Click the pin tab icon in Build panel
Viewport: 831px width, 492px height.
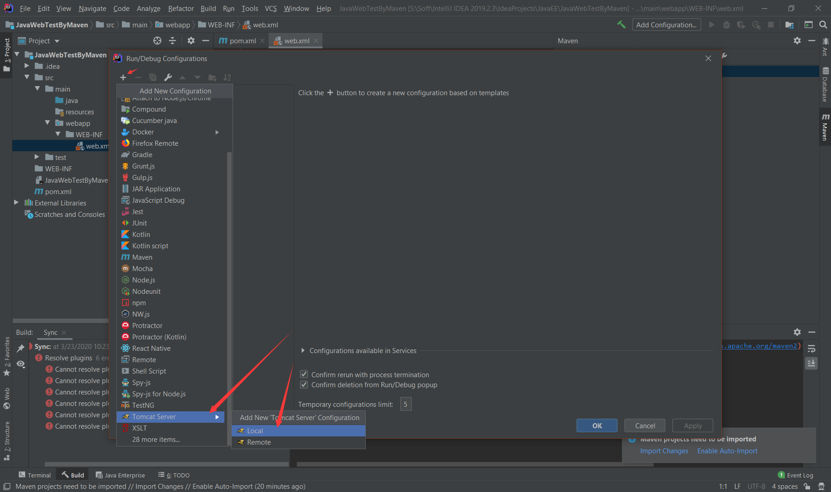(x=21, y=348)
